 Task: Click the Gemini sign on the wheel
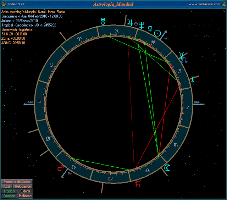point(39,101)
